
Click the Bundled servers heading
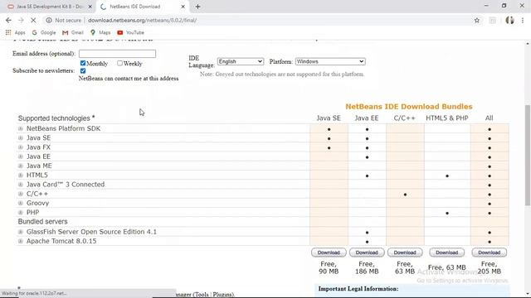pos(42,221)
